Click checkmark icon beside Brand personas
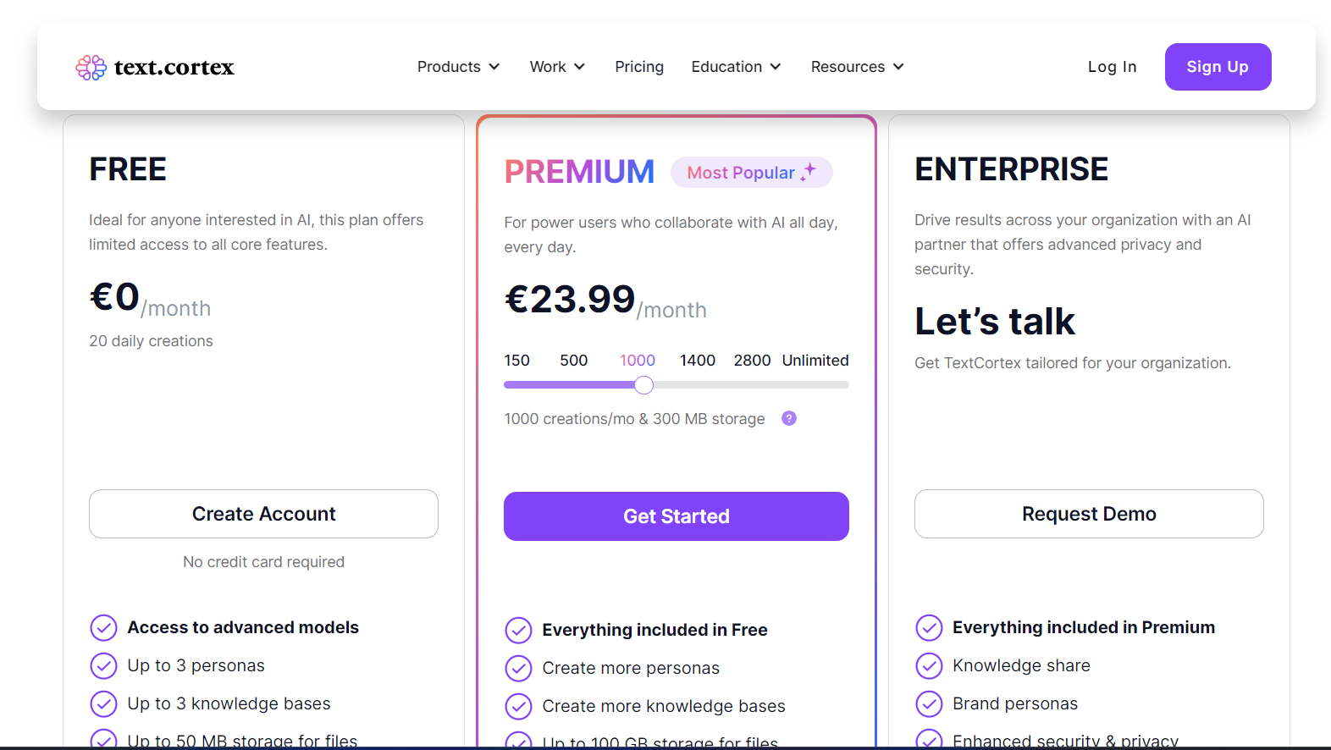The image size is (1331, 750). (x=929, y=704)
